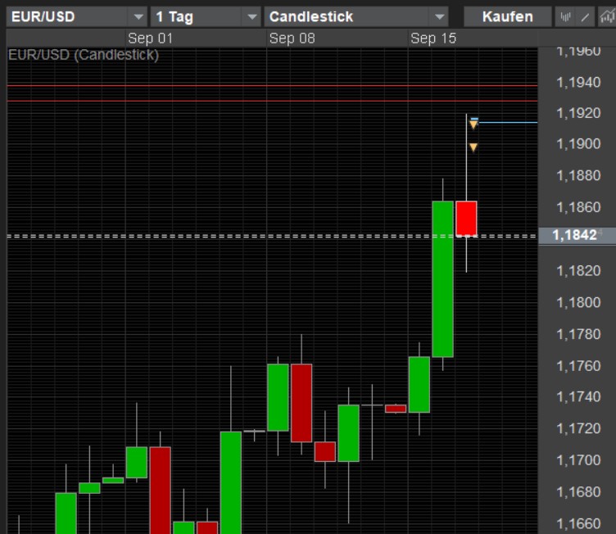
Task: Click the 1,1820 price axis label
Action: coord(578,271)
